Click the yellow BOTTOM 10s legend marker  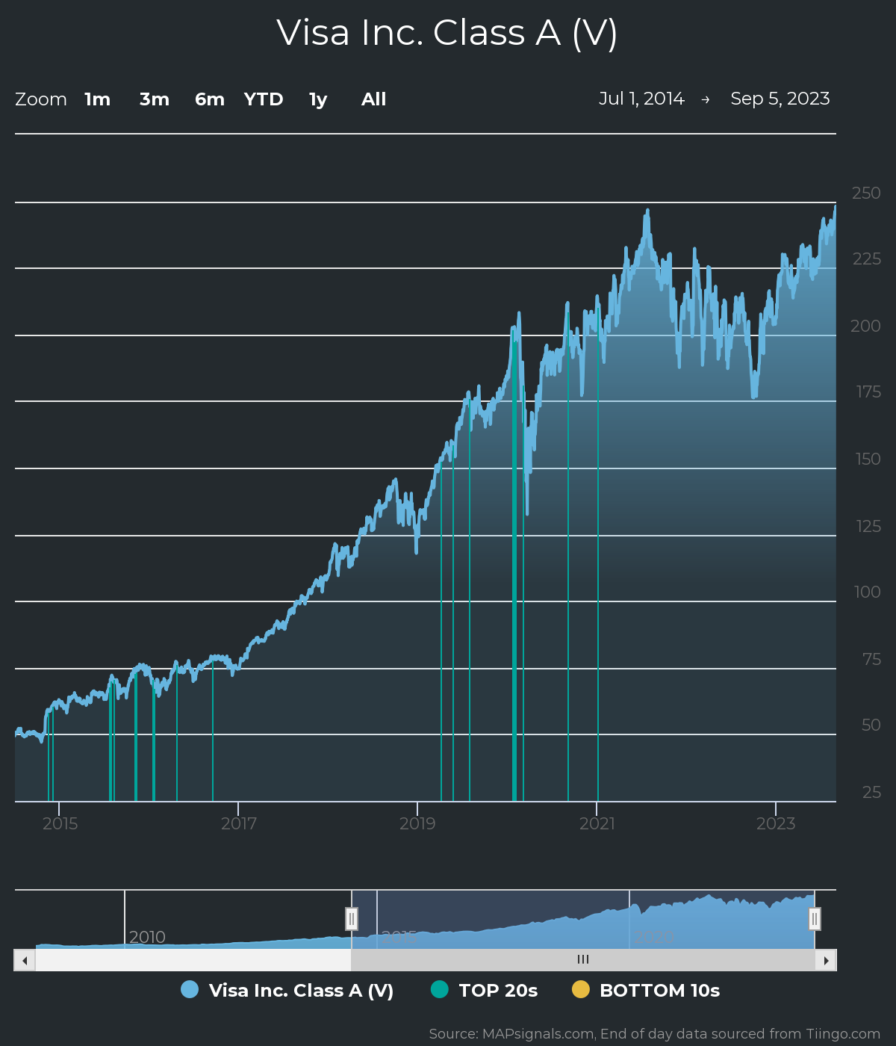click(581, 989)
